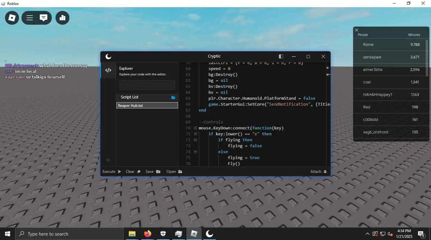Open Windows Security shield in taskbar
The image size is (431, 240).
click(163, 234)
